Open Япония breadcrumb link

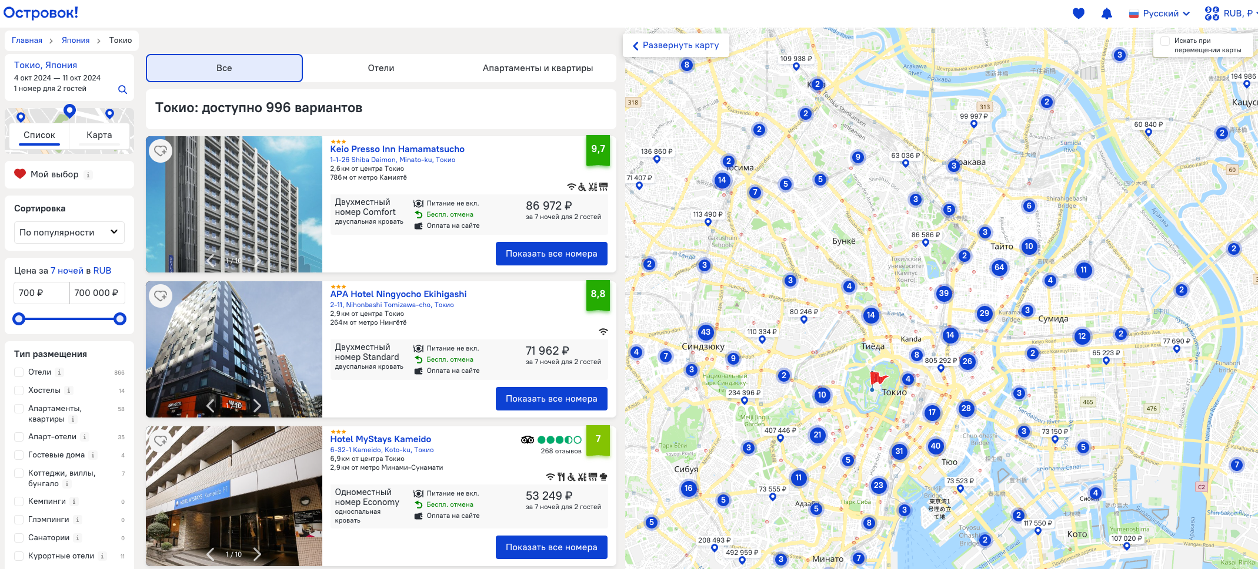point(76,41)
